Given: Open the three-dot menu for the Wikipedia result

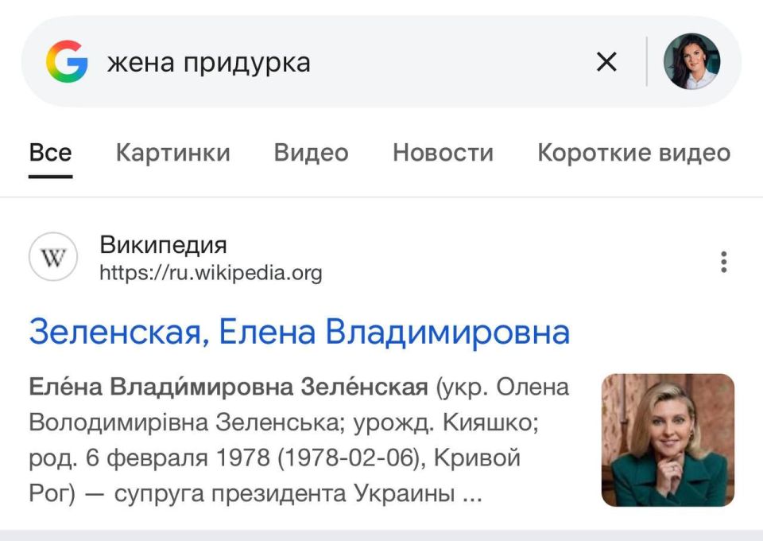Looking at the screenshot, I should [723, 263].
